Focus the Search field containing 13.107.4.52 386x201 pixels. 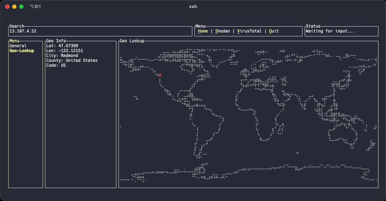(100, 31)
